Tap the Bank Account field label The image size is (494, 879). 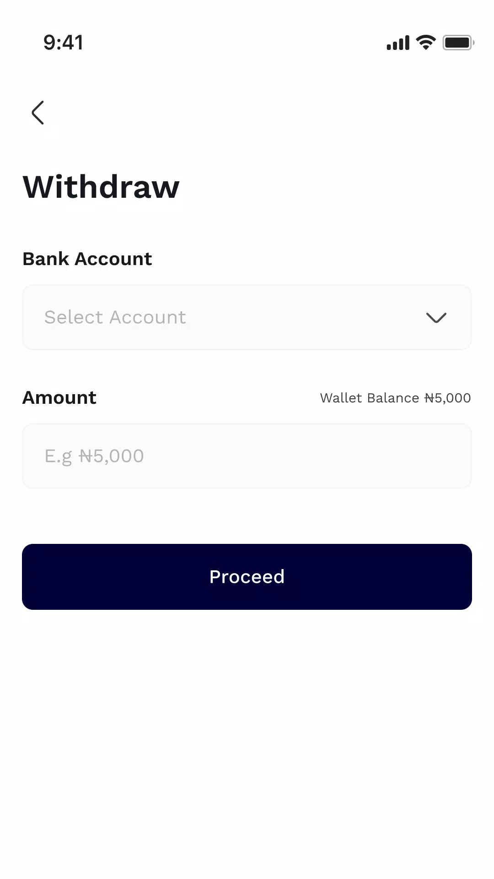pos(87,259)
